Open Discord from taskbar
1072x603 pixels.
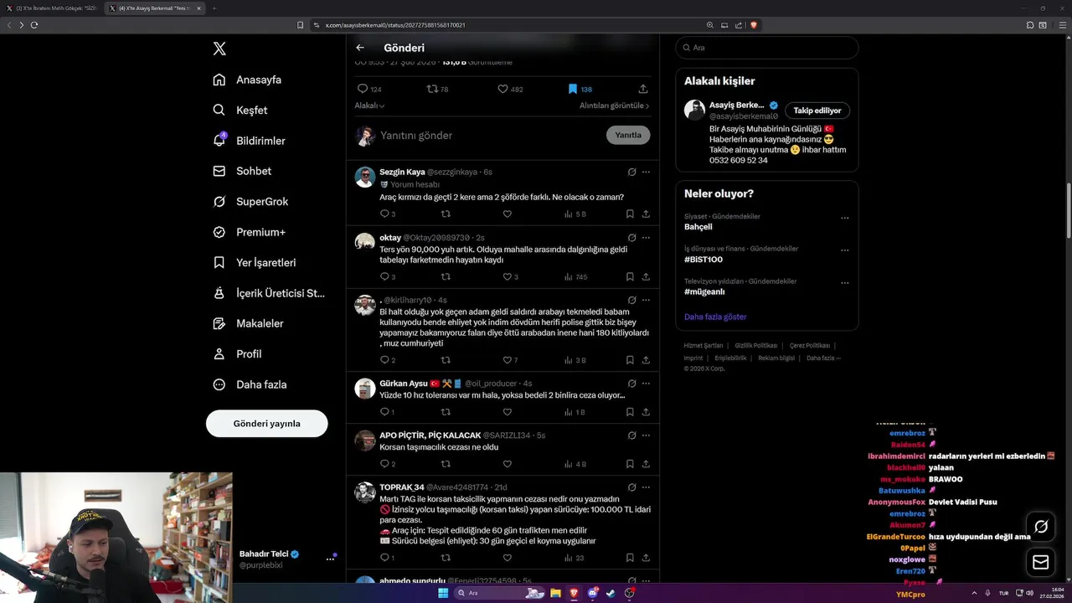[x=593, y=593]
